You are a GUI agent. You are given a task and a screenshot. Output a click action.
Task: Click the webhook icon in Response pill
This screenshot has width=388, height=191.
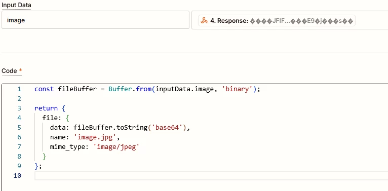pyautogui.click(x=204, y=21)
